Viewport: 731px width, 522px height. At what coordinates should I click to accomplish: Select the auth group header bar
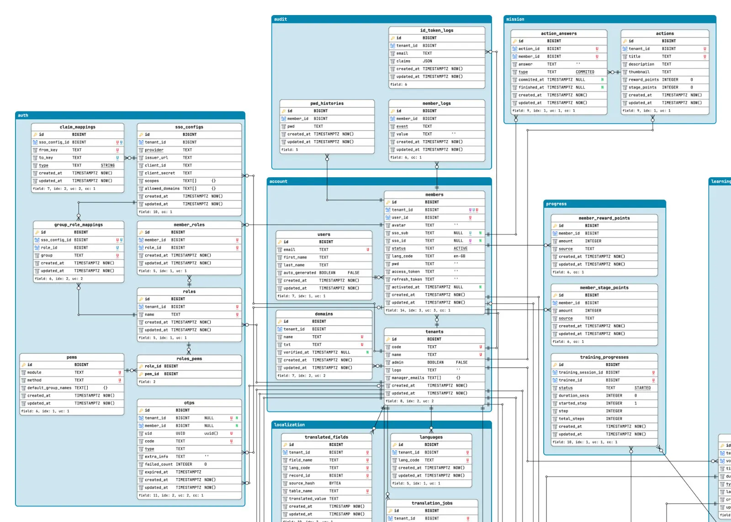[130, 115]
